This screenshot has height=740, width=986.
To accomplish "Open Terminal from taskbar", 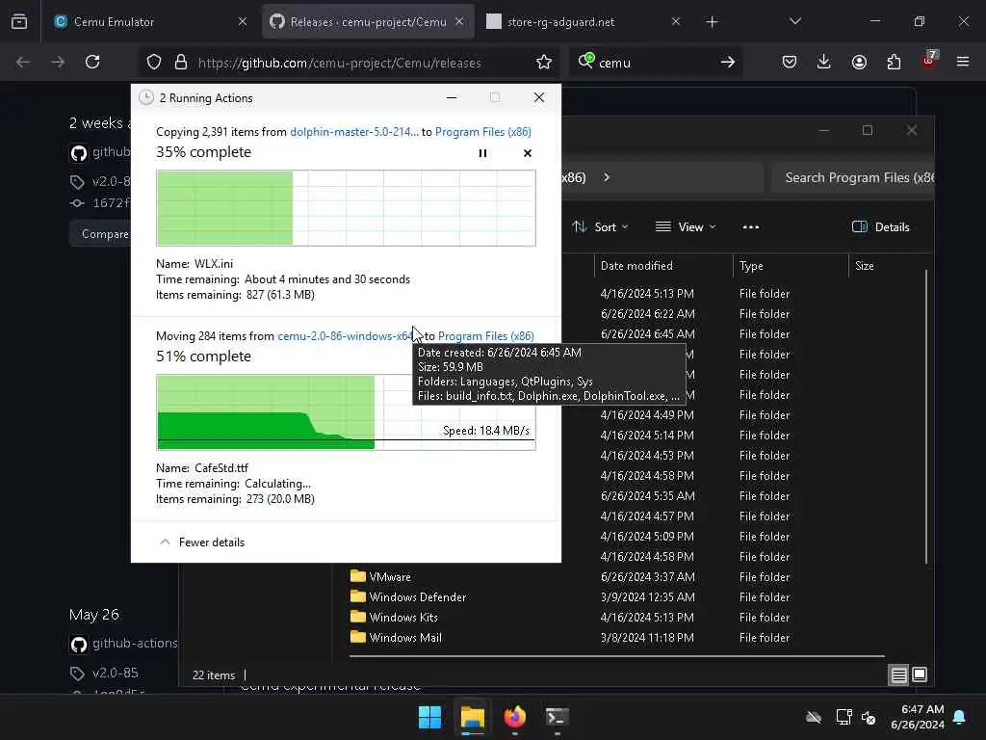I will [x=558, y=717].
